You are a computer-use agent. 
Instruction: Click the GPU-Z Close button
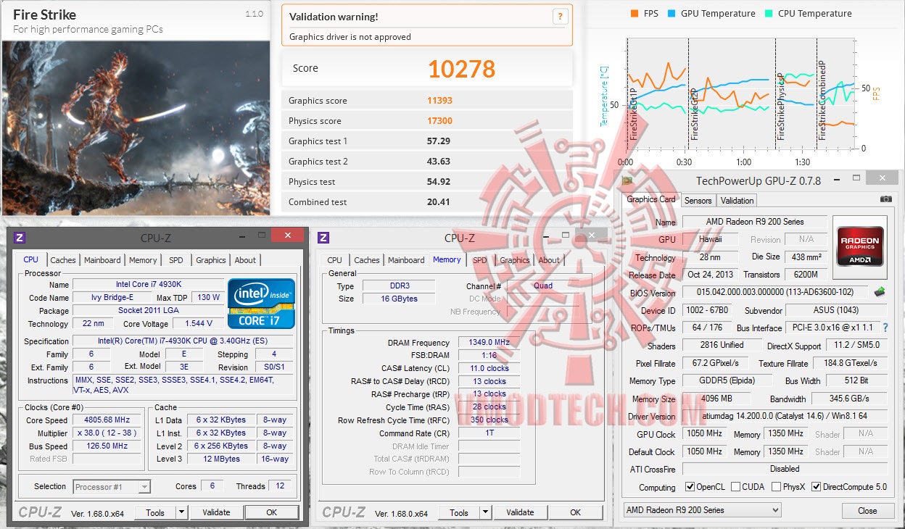point(867,511)
